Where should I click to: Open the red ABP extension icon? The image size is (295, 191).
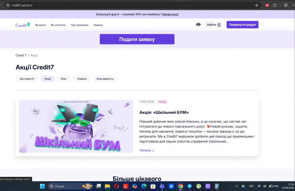coord(267,5)
